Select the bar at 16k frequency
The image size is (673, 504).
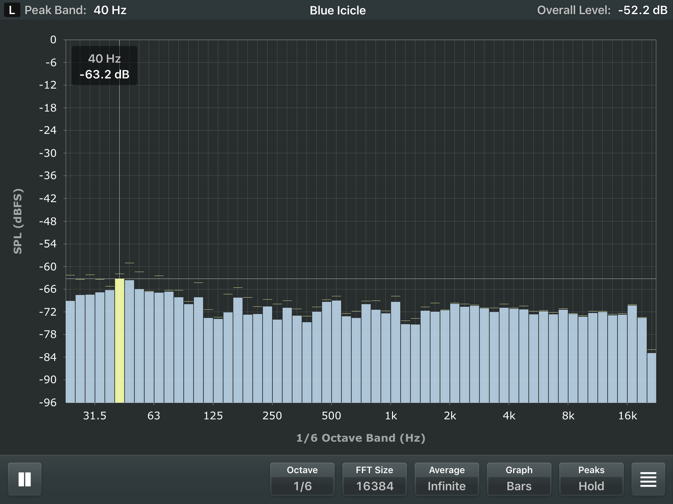[632, 354]
